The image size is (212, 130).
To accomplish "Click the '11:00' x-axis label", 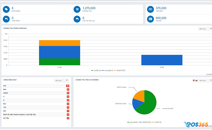I will click(60, 67).
